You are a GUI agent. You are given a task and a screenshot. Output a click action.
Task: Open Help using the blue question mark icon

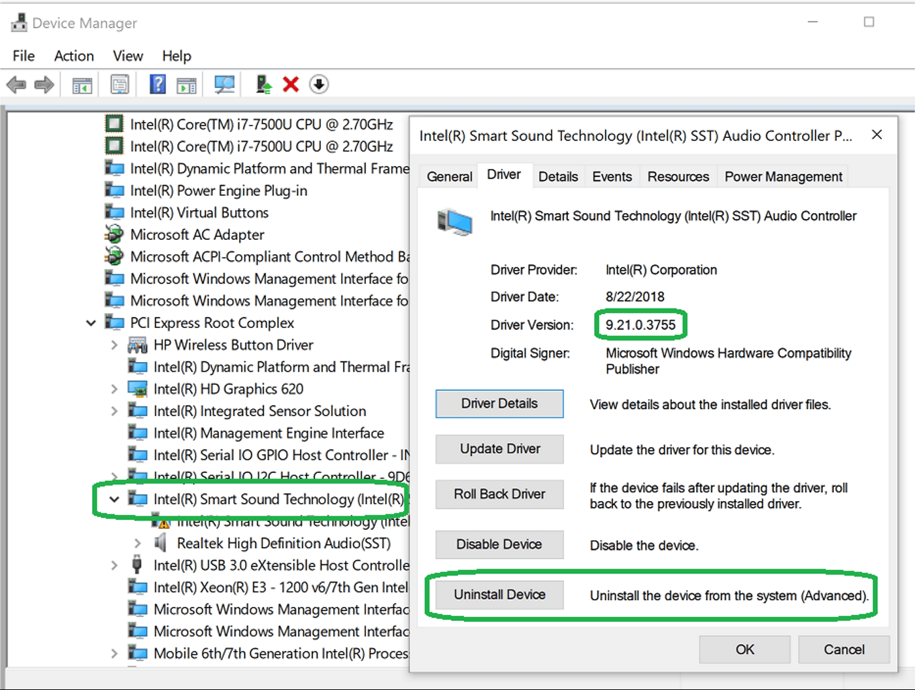pyautogui.click(x=158, y=84)
